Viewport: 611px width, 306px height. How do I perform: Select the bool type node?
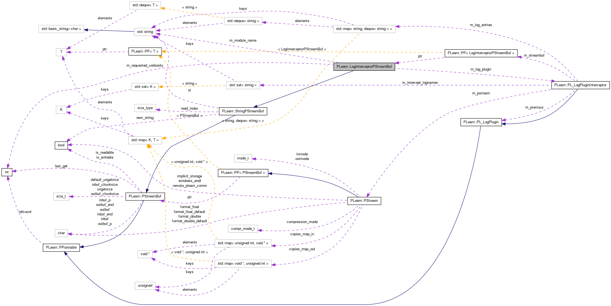(61, 145)
